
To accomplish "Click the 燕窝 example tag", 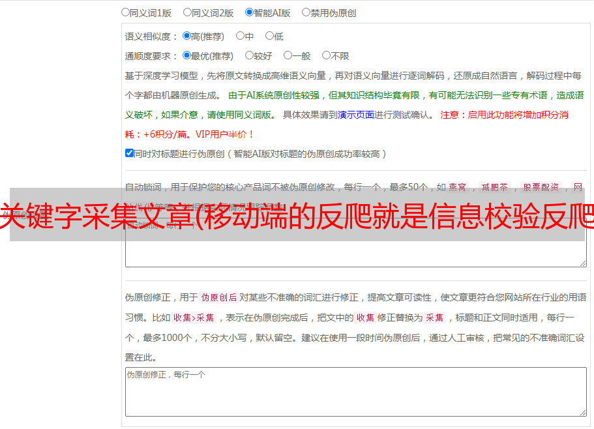I will point(458,187).
